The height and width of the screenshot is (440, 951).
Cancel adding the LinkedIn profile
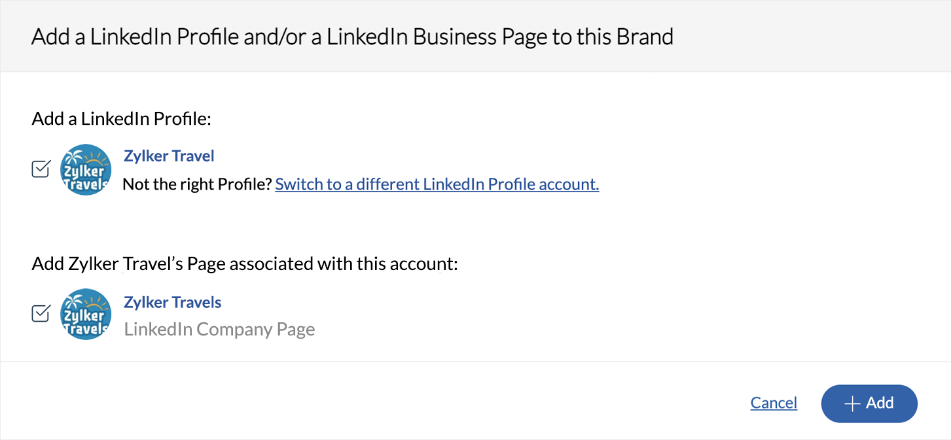[774, 403]
